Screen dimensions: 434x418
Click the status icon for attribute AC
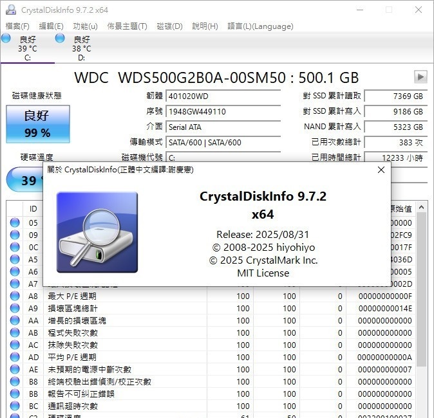pos(15,345)
